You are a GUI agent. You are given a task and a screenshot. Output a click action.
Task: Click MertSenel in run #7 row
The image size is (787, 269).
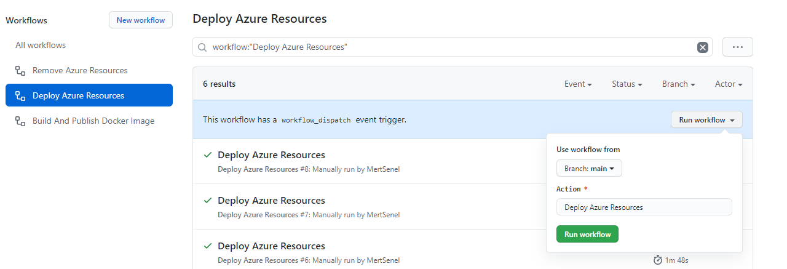[383, 215]
